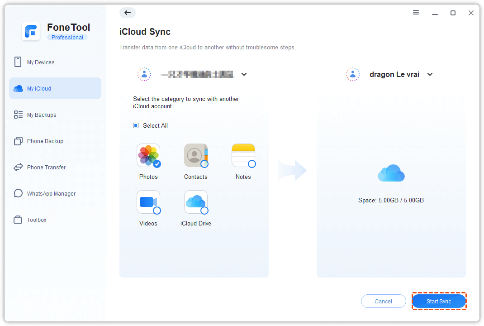484x326 pixels.
Task: Click the FoneTool logo icon
Action: (31, 31)
